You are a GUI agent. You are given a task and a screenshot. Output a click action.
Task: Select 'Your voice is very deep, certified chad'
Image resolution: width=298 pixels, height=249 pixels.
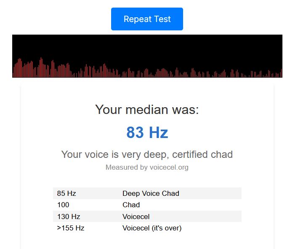coord(147,154)
